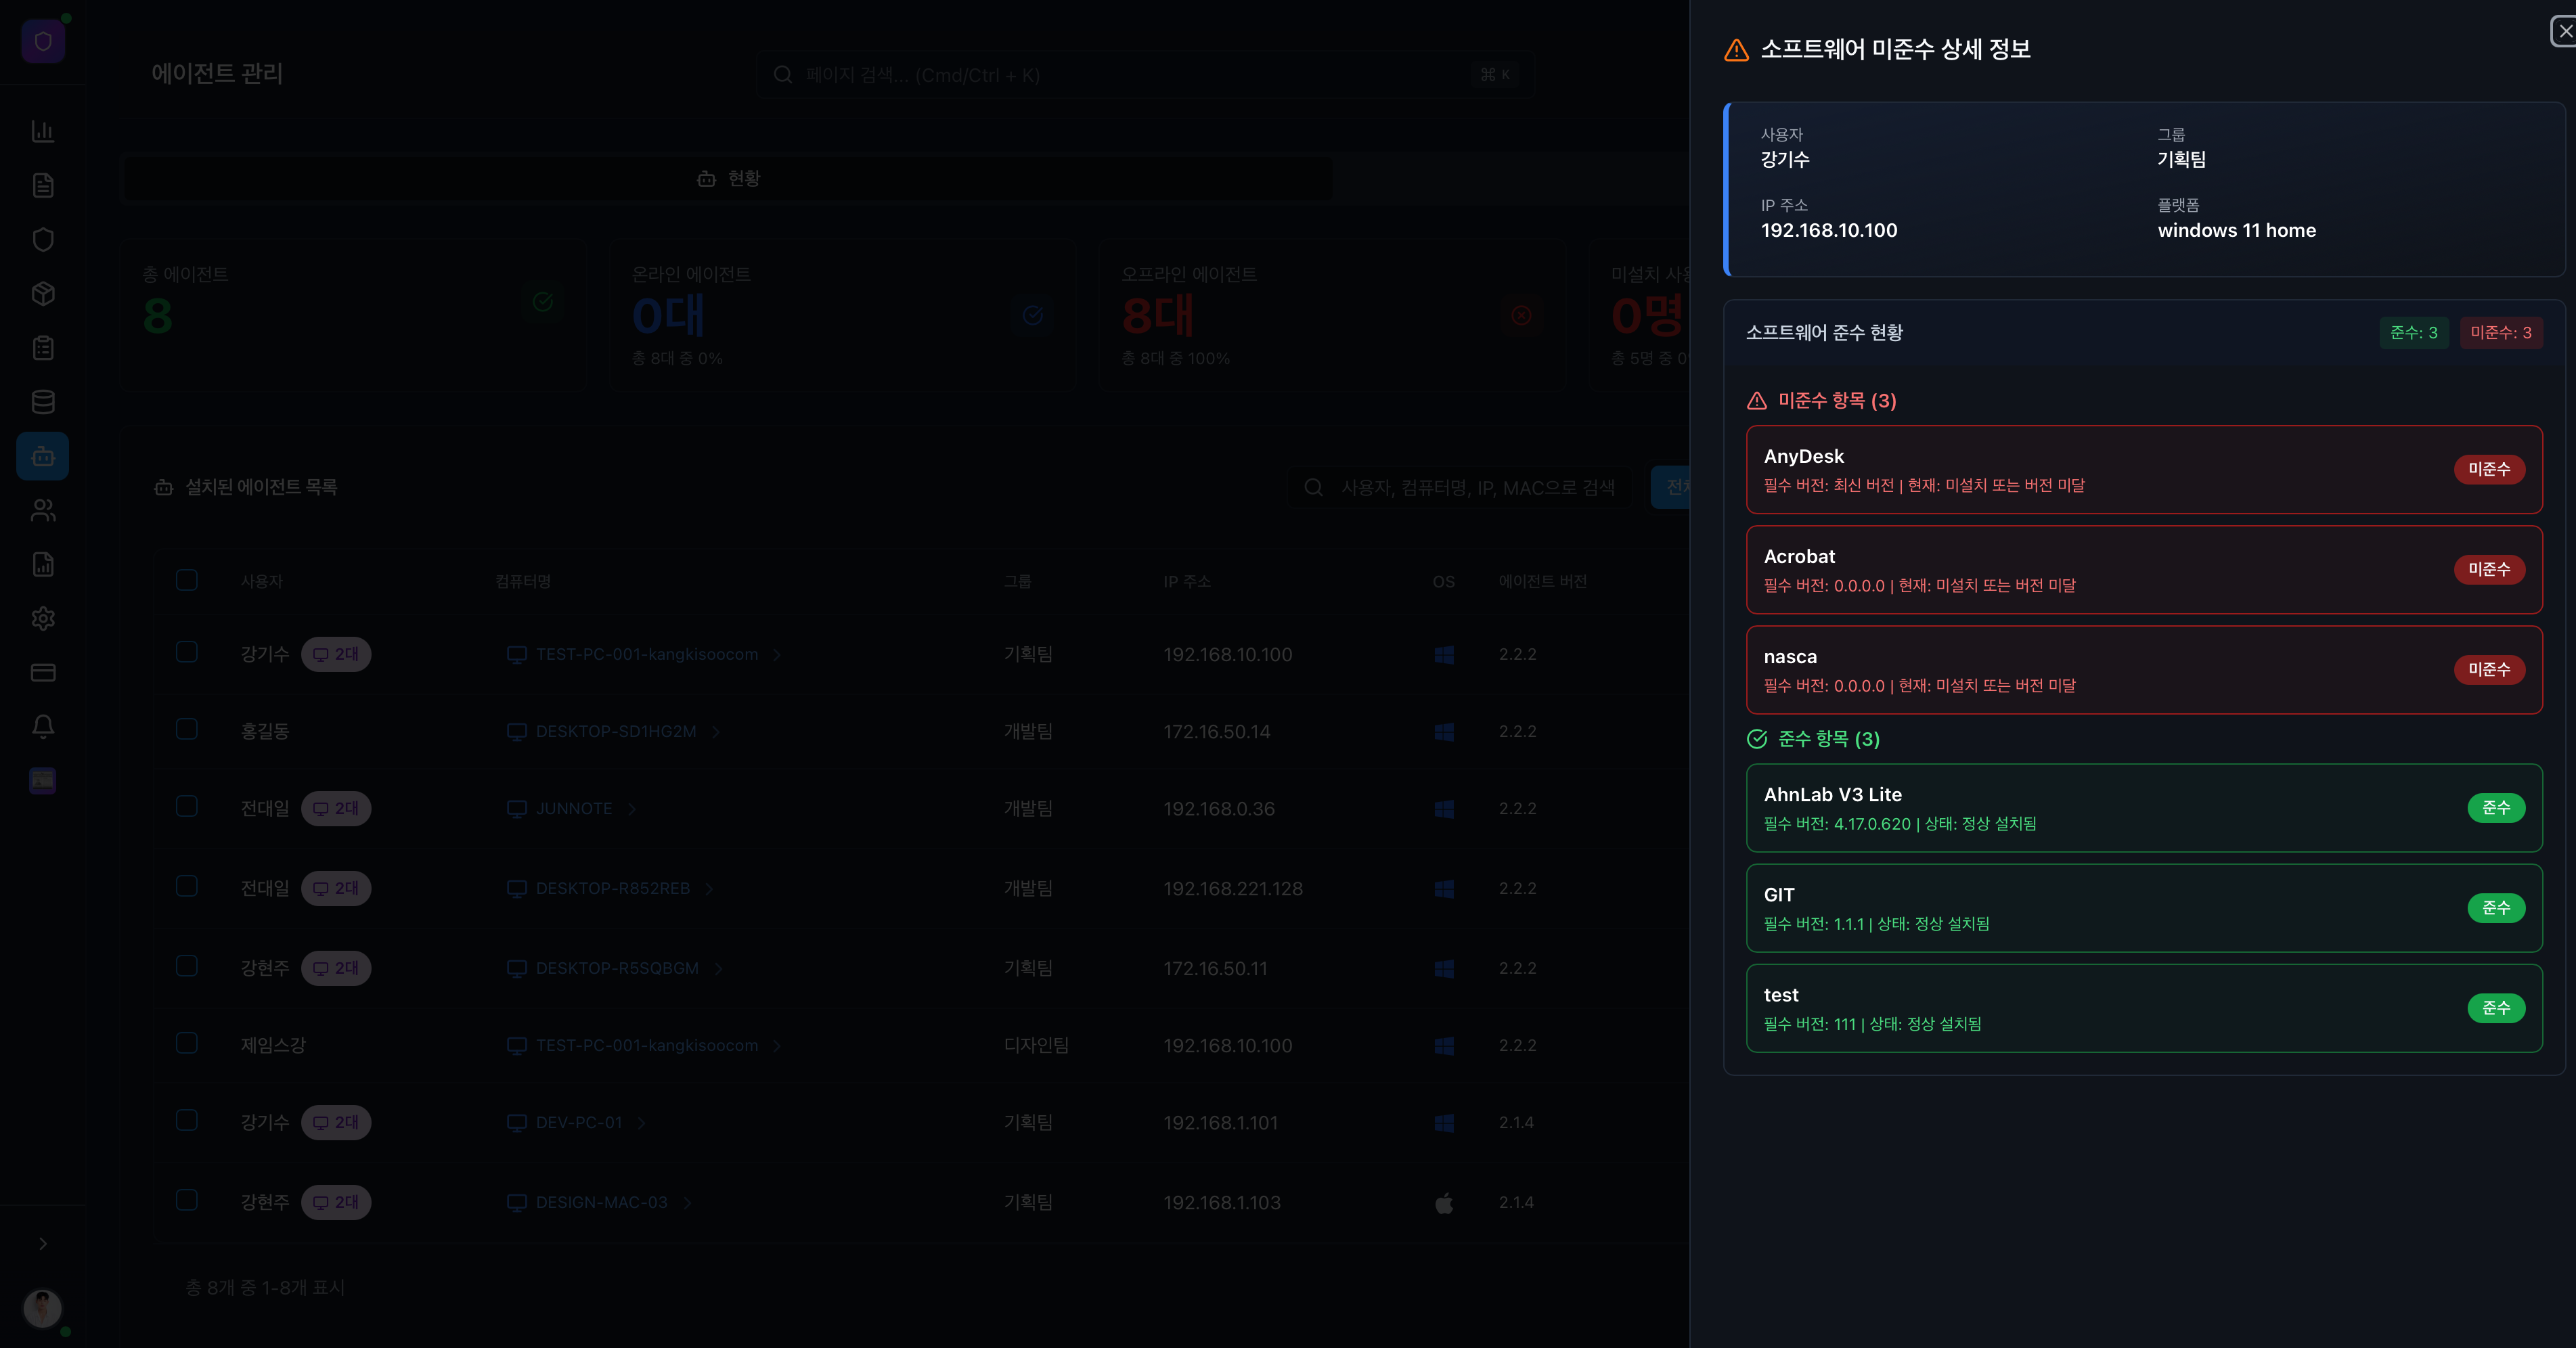This screenshot has height=1348, width=2576.
Task: Open the report file icon in sidebar
Action: point(43,564)
